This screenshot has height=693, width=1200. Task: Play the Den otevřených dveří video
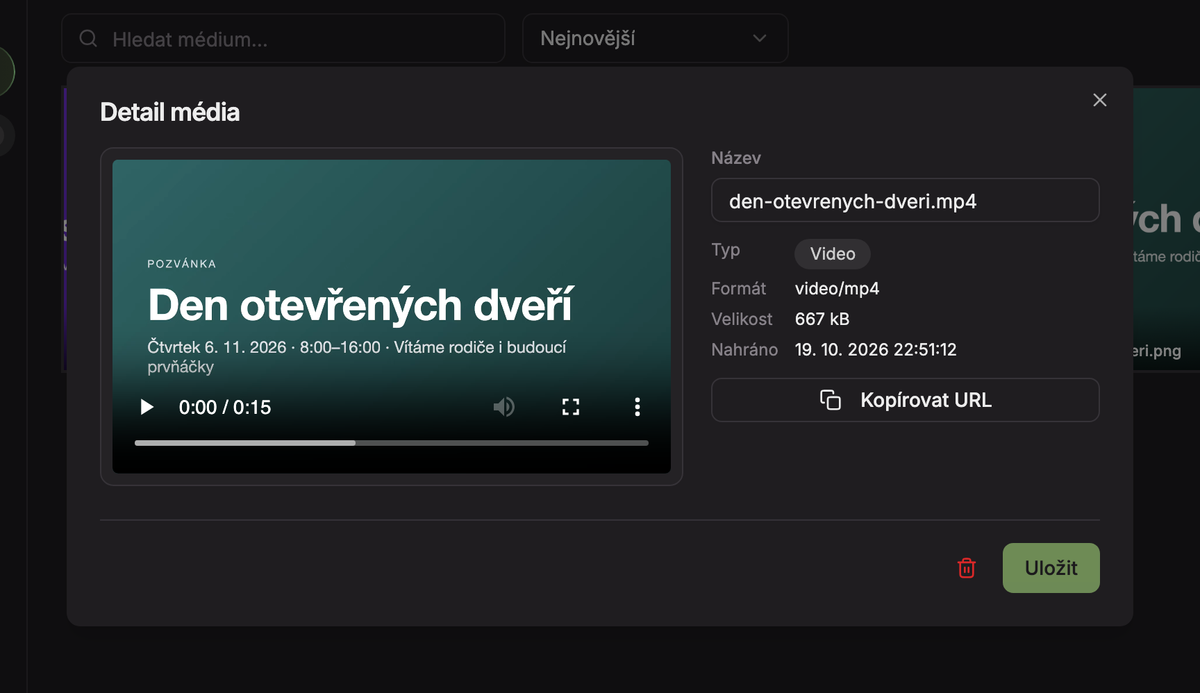coord(147,407)
